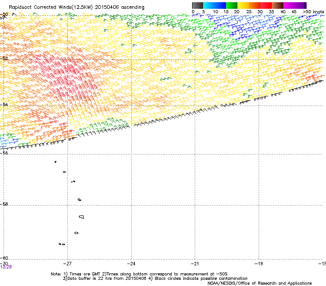Click the brown 35-40 knots legend swatch
The image size is (326, 286).
278,5
